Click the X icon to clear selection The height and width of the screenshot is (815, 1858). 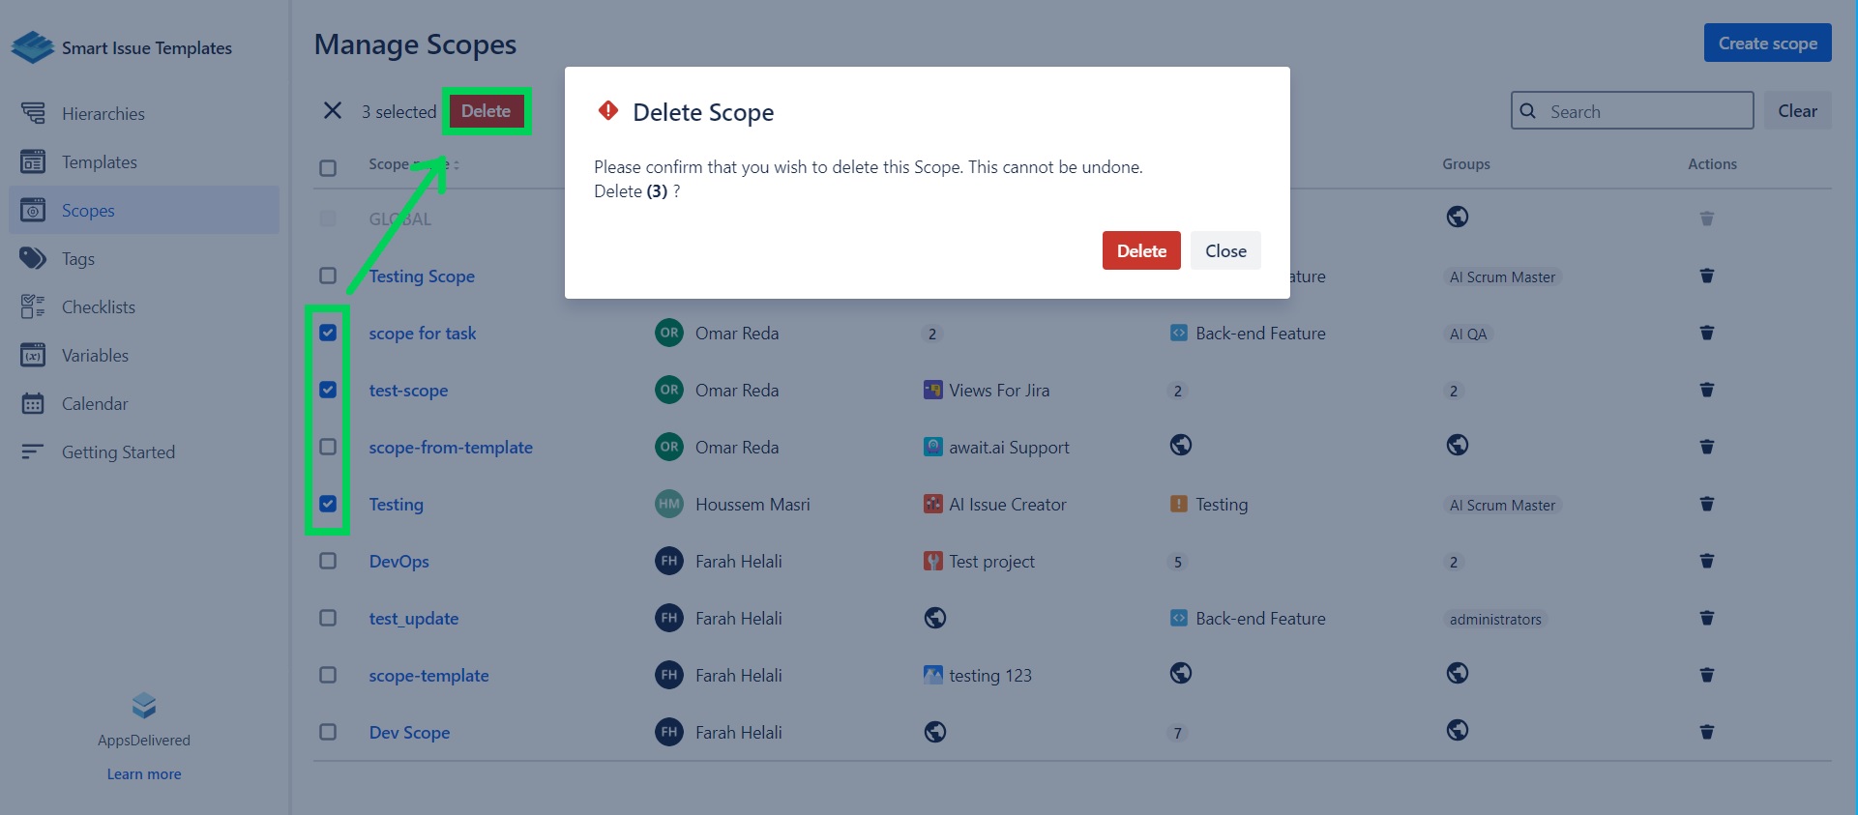pos(332,111)
